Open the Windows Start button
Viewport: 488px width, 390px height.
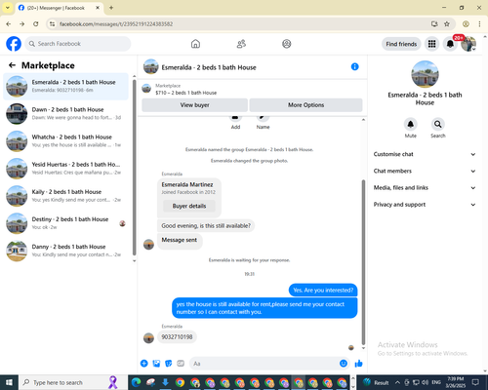coord(9,382)
